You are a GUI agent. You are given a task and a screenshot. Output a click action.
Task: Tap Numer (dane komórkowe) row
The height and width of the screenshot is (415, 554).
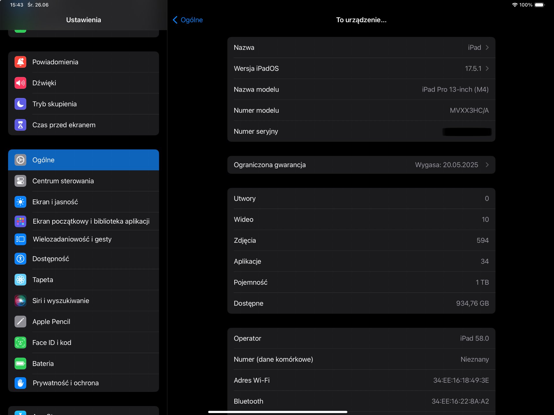[361, 359]
